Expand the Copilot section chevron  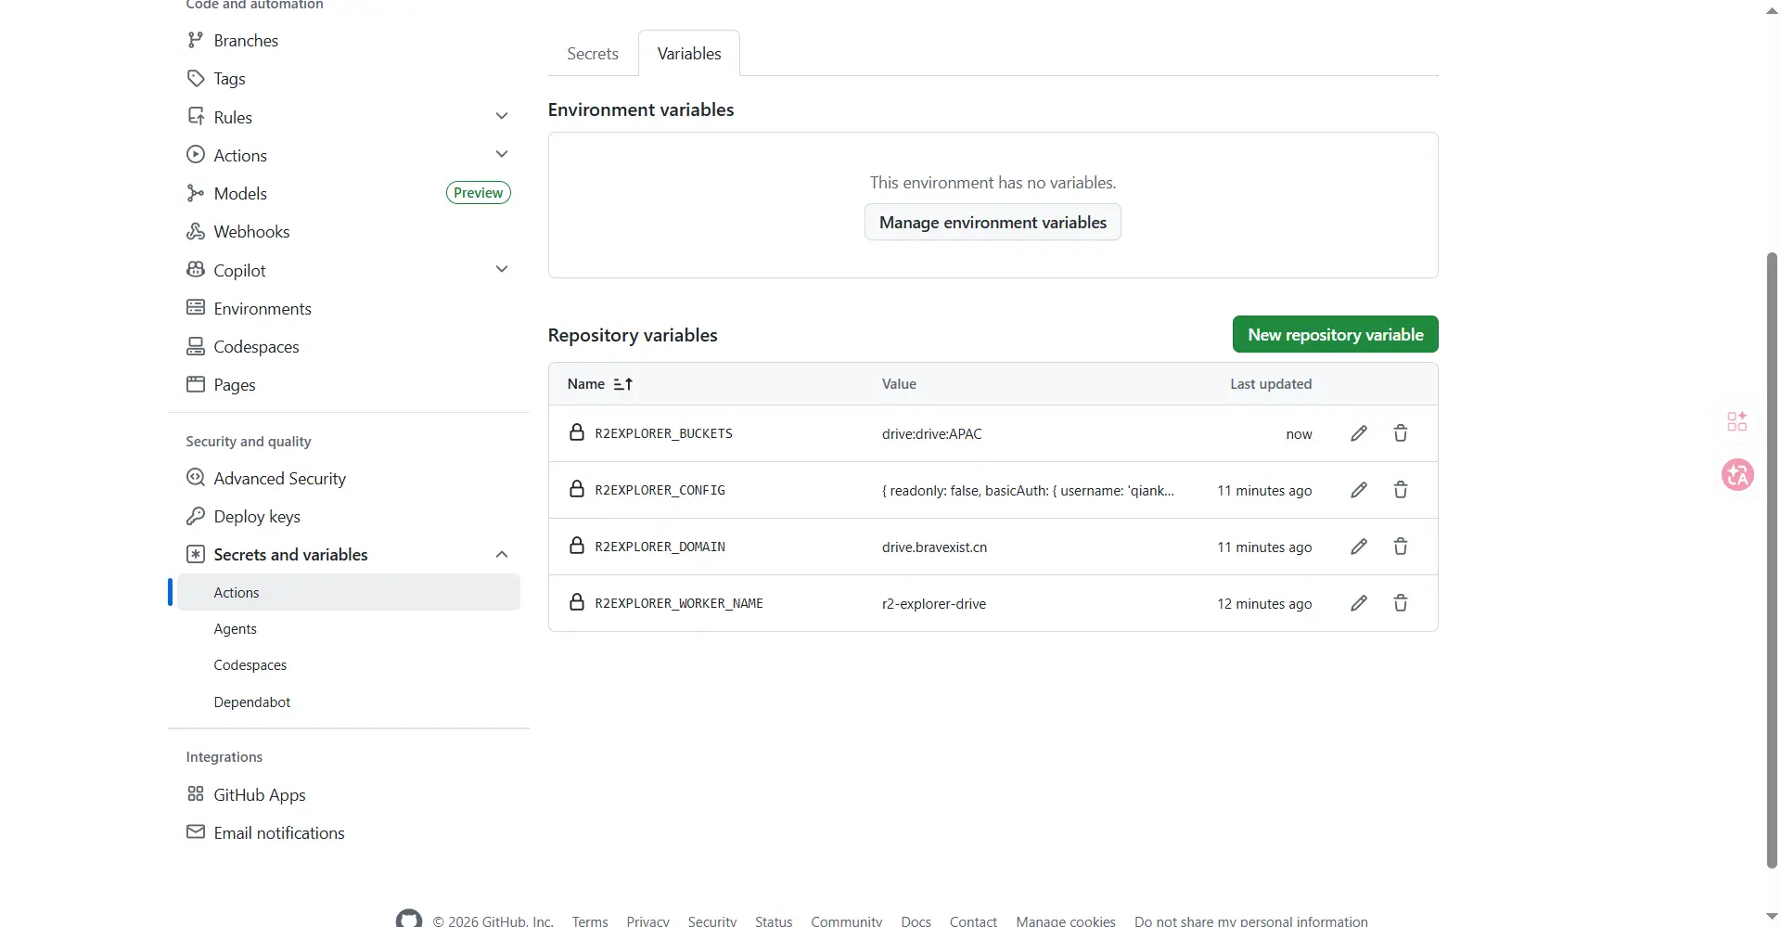click(502, 269)
